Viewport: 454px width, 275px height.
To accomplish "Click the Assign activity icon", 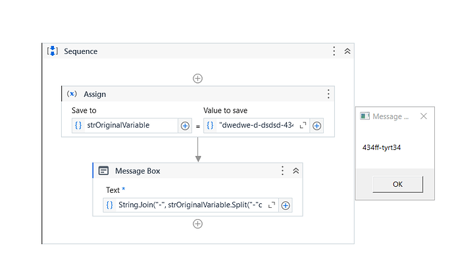I will click(x=72, y=94).
